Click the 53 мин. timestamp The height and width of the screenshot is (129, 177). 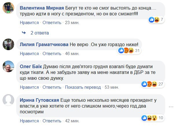(x=112, y=87)
